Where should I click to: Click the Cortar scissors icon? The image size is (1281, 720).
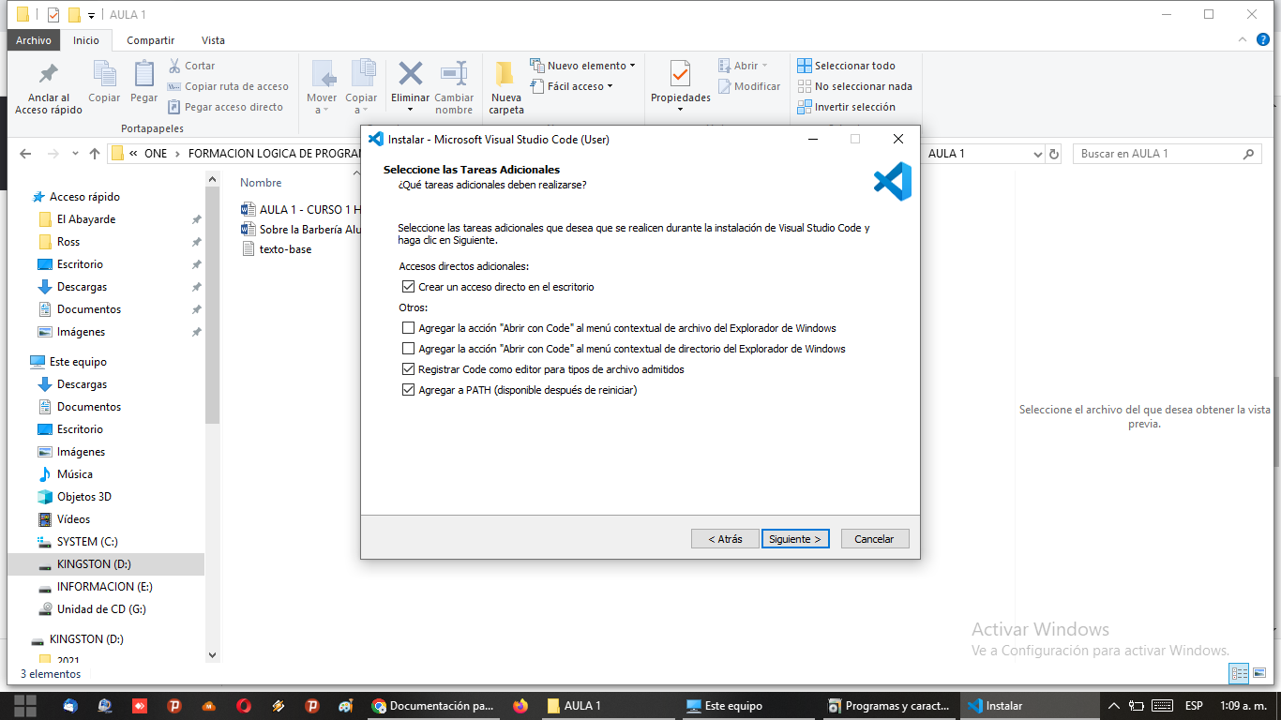[174, 66]
